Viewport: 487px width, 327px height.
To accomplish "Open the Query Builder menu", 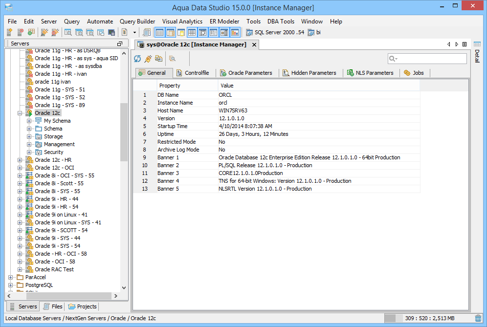I will point(137,22).
